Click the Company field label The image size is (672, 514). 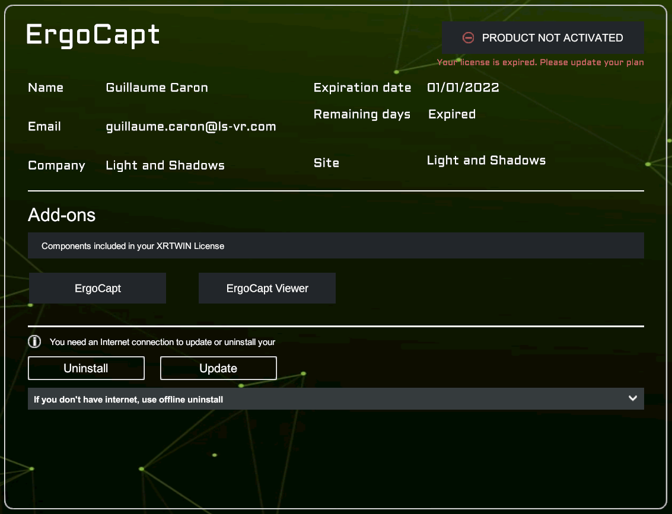56,166
